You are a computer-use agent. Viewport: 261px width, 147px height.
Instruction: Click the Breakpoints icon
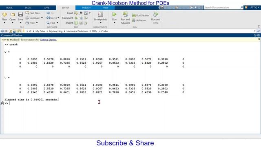[x=100, y=14]
